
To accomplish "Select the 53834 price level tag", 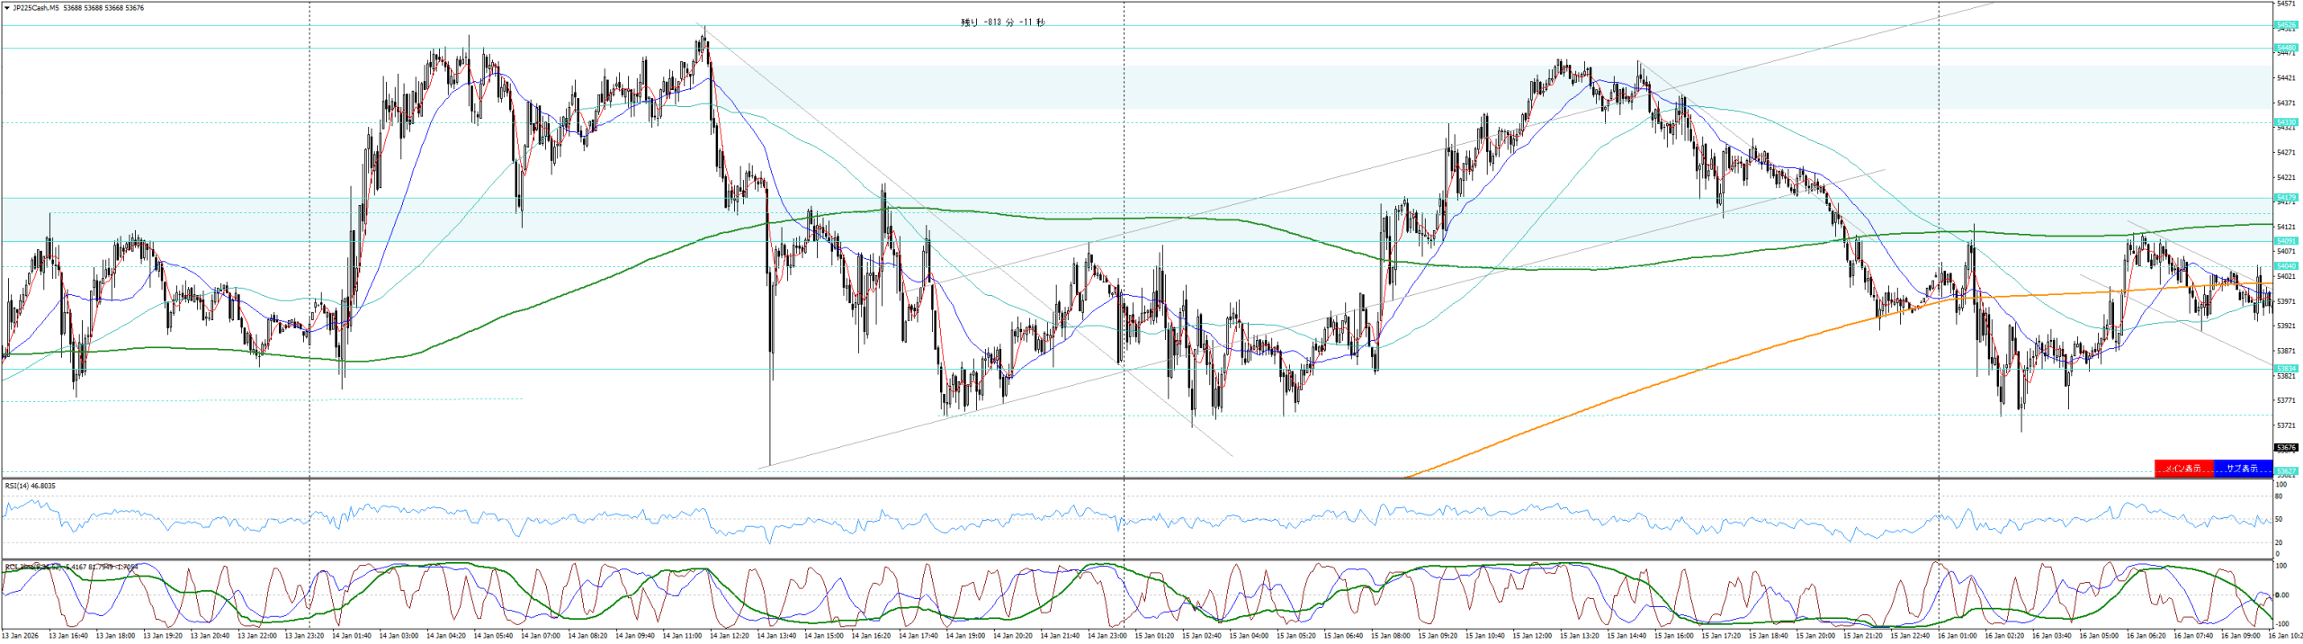I will (2286, 369).
